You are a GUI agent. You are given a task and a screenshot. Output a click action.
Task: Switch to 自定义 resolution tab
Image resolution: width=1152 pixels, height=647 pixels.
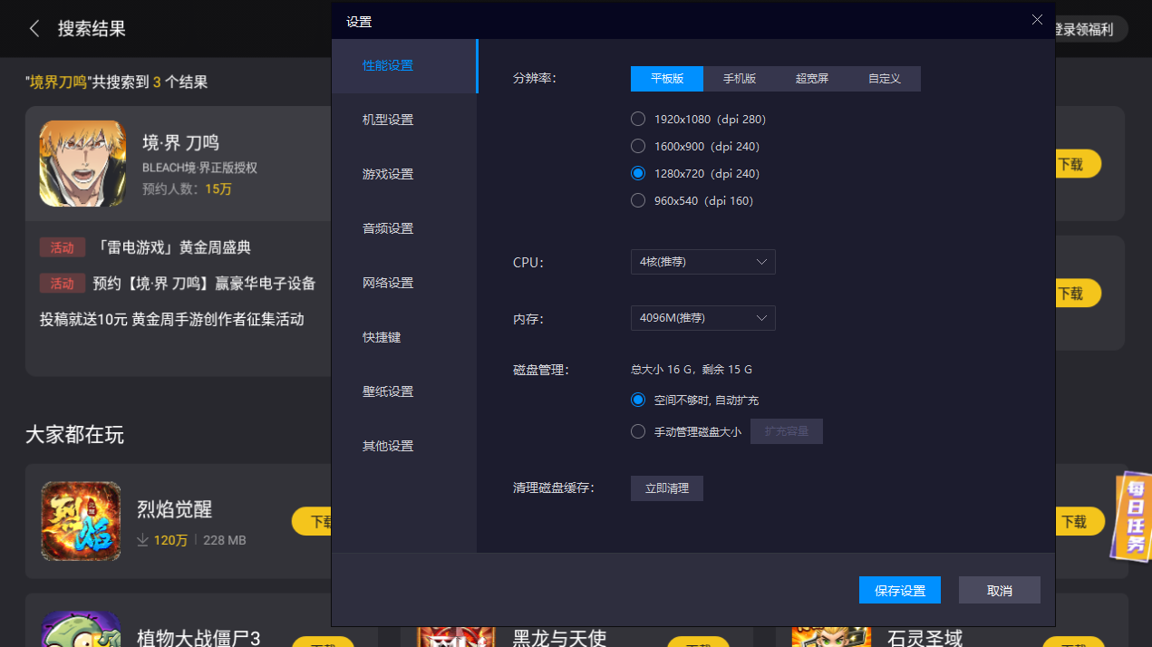coord(885,79)
